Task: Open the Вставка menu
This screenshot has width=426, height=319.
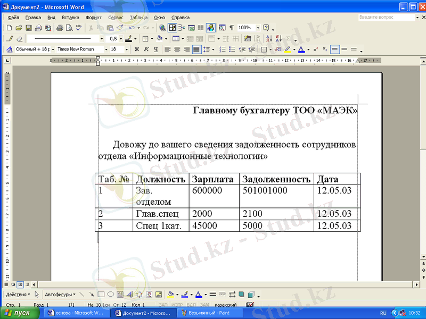Action: [x=71, y=18]
